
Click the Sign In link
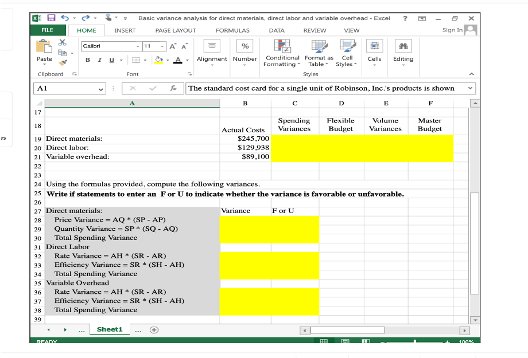point(452,30)
